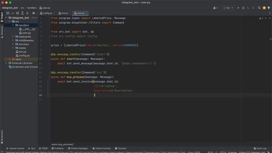
Task: Open the Run tool window
Action: click(x=31, y=148)
